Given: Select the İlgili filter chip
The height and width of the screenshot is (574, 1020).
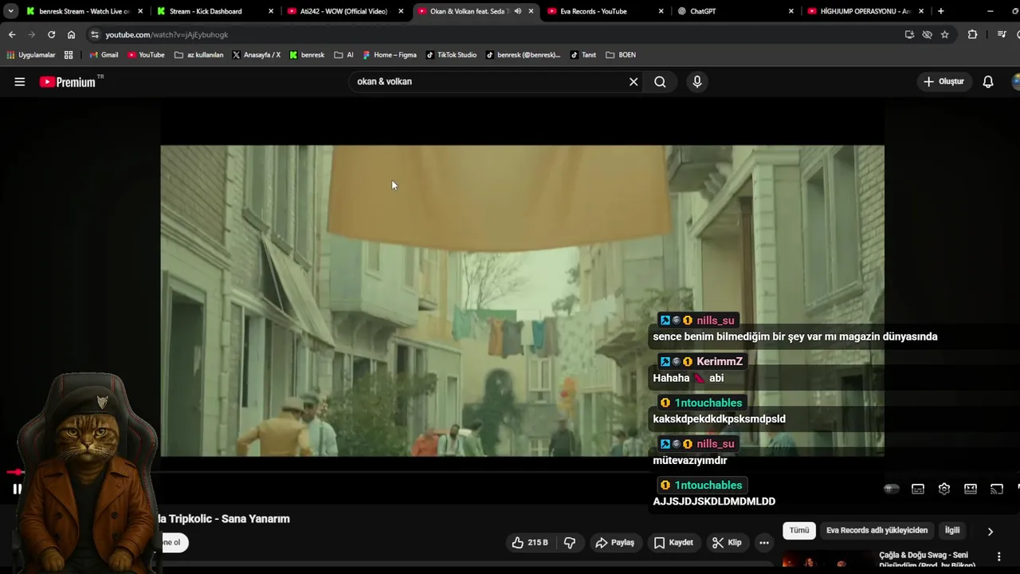Looking at the screenshot, I should tap(952, 530).
